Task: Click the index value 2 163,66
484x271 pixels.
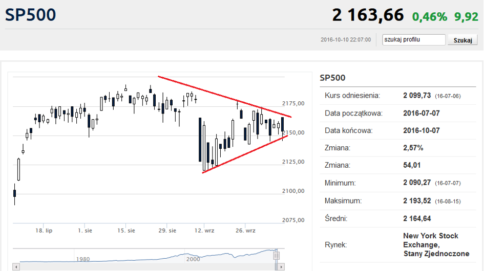Action: tap(368, 15)
